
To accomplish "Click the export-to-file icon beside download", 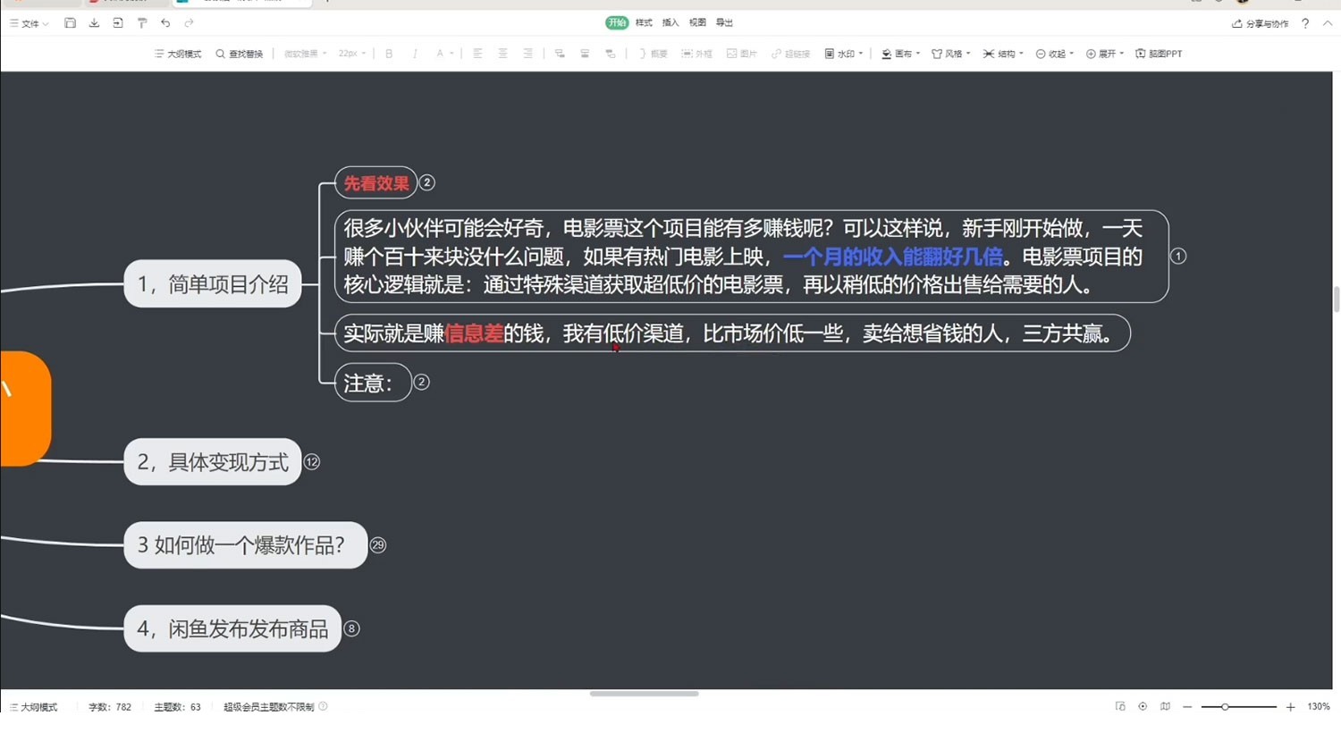I will (x=118, y=23).
